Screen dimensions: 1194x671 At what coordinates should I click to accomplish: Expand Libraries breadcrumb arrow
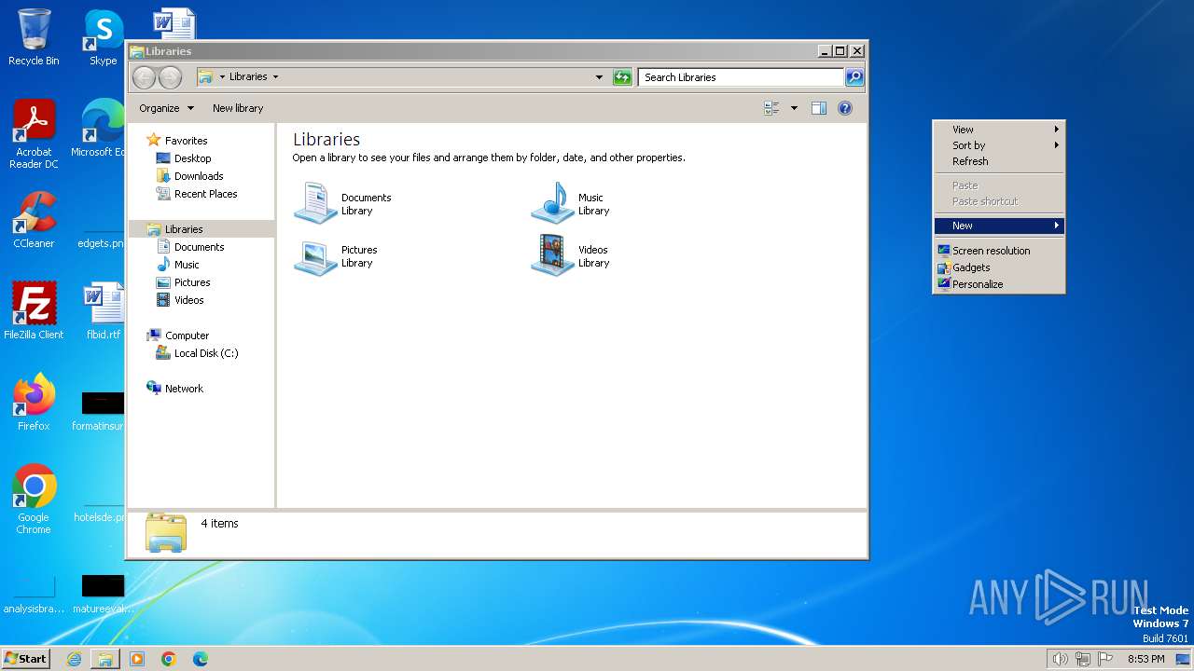(x=275, y=77)
